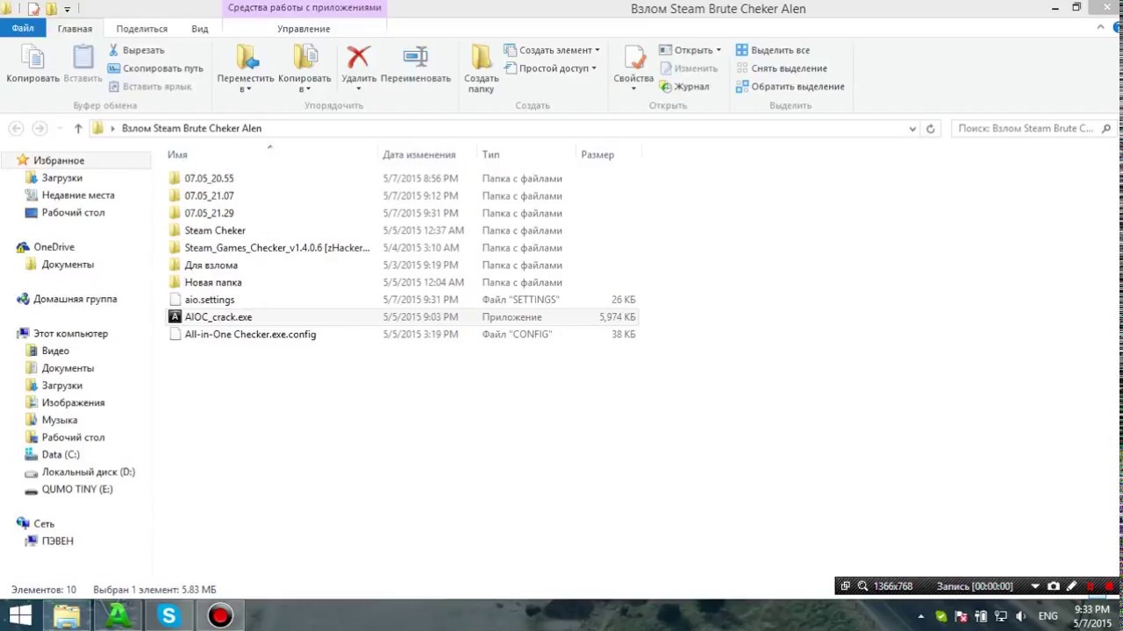Open the Move to (Переместить в) menu
The height and width of the screenshot is (631, 1123).
pos(246,69)
